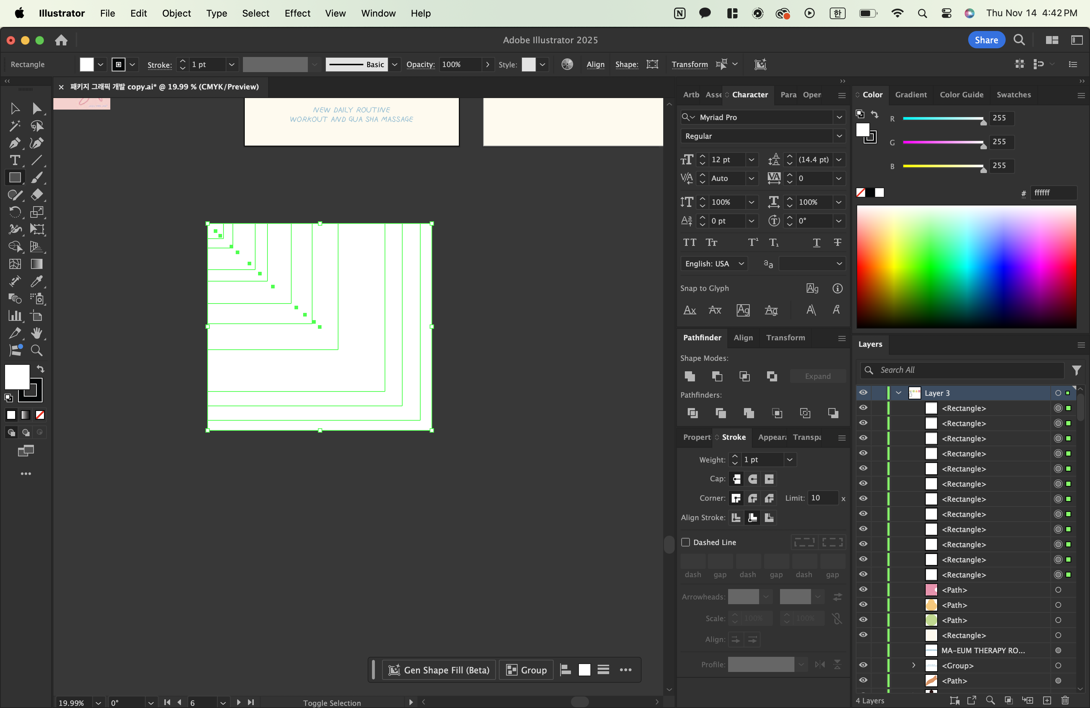Click the Unite shape mode in Pathfinder
The image size is (1090, 708).
tap(690, 376)
